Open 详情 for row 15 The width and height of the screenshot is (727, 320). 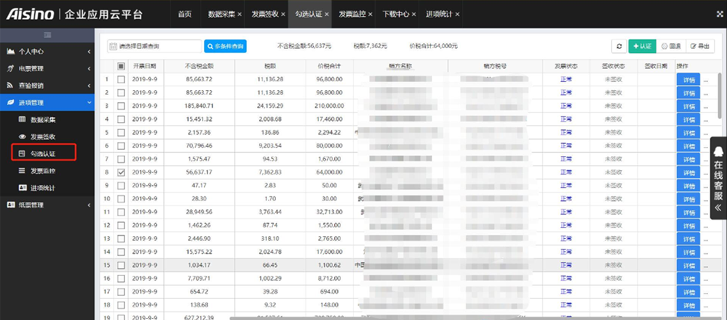coord(688,266)
